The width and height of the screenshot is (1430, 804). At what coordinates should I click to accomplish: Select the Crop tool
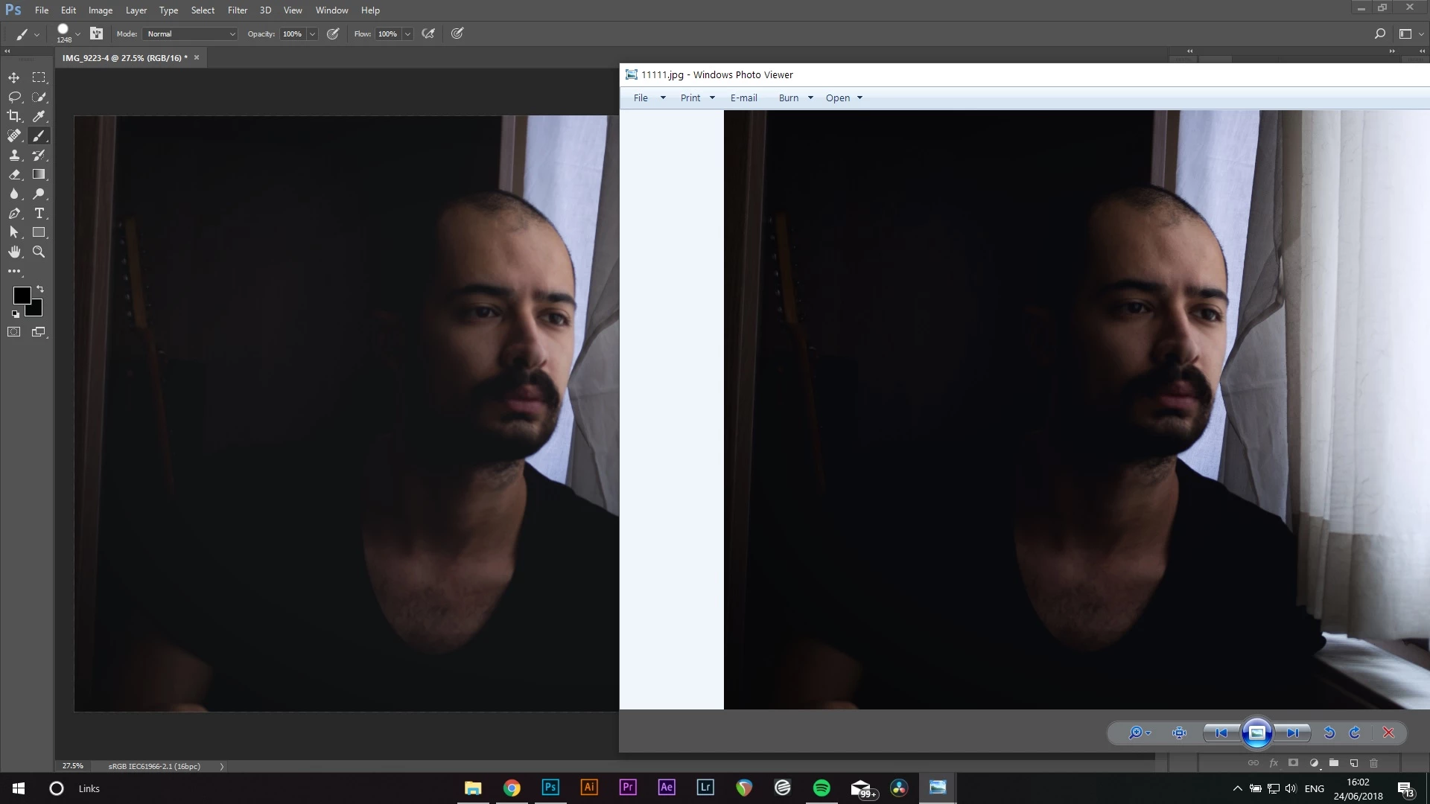14,116
